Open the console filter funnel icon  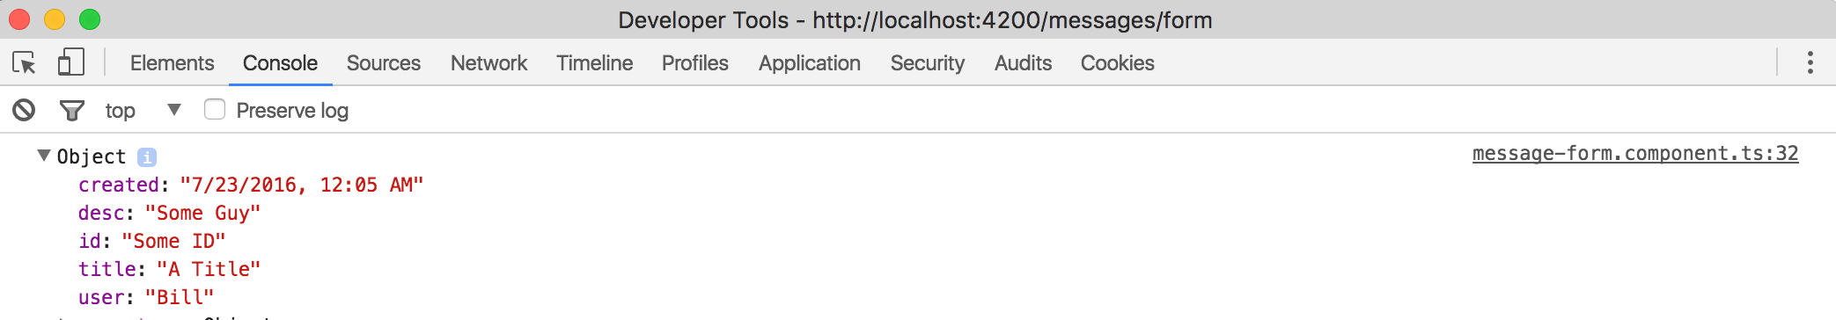pyautogui.click(x=71, y=111)
